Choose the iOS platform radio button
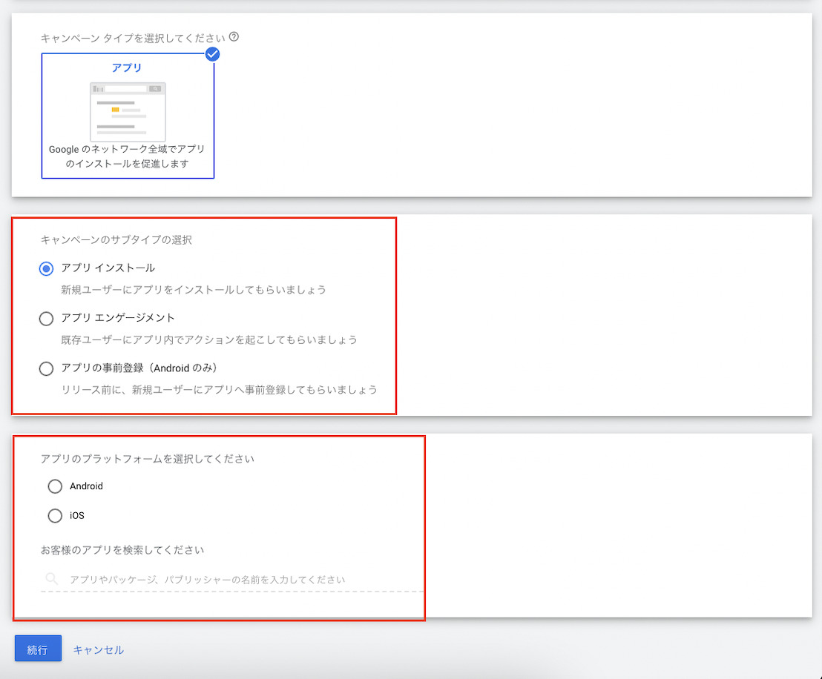 (x=55, y=515)
